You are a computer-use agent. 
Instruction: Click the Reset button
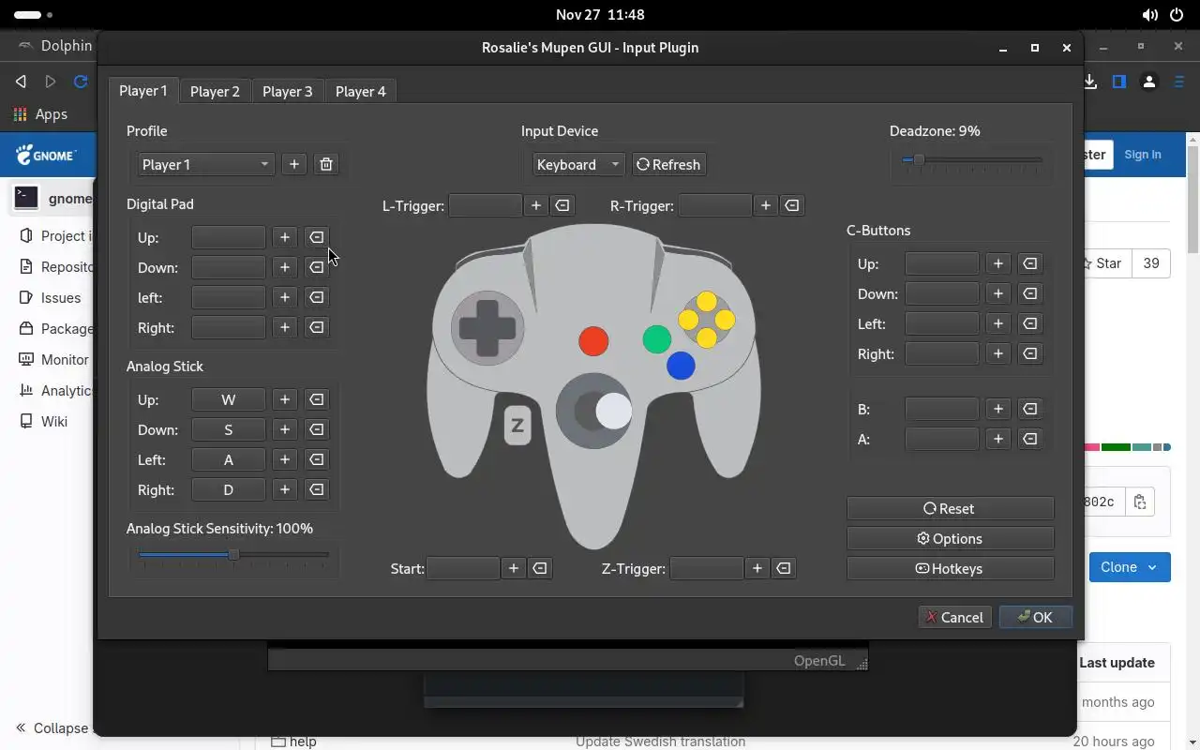tap(950, 508)
